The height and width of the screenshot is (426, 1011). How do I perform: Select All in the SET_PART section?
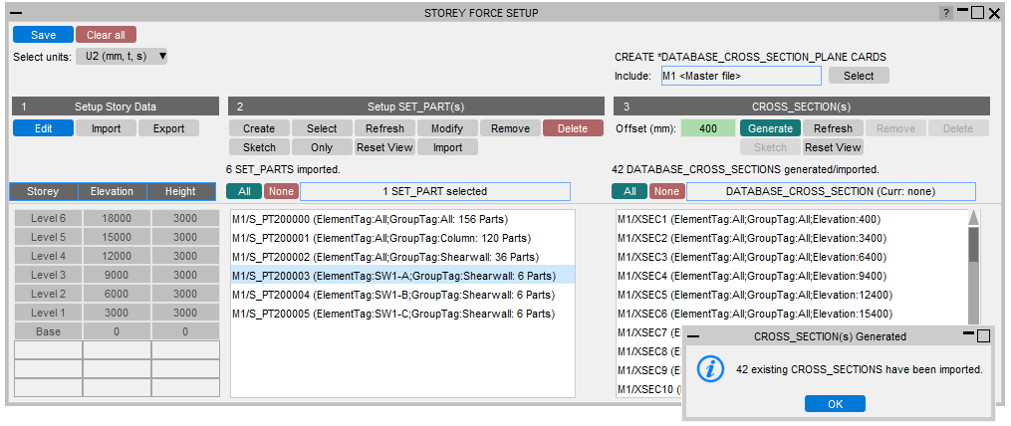[x=243, y=191]
